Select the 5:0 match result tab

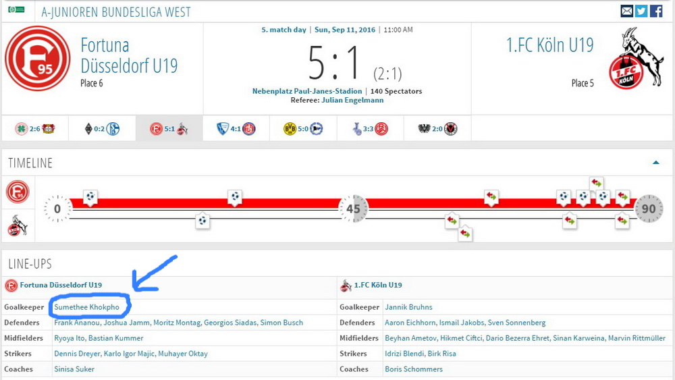[303, 129]
